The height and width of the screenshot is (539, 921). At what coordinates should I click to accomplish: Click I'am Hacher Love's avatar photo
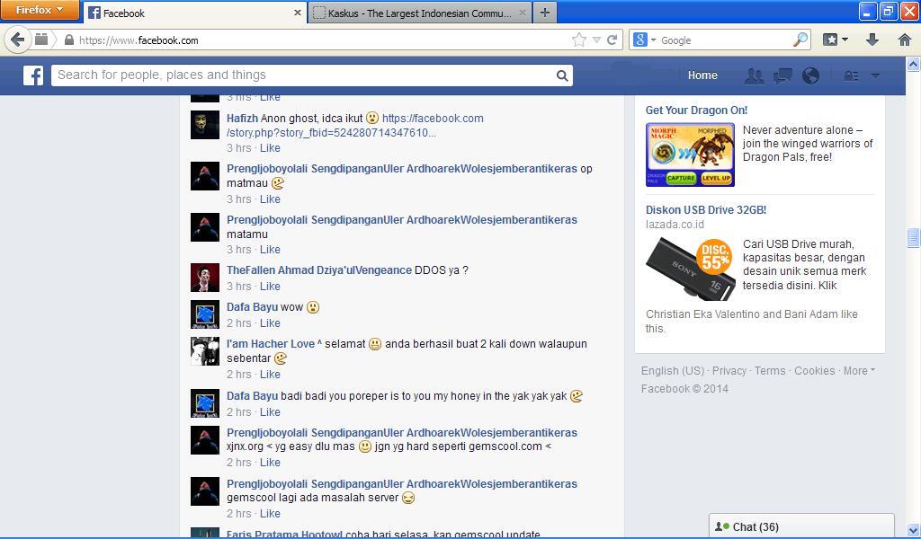pos(205,351)
